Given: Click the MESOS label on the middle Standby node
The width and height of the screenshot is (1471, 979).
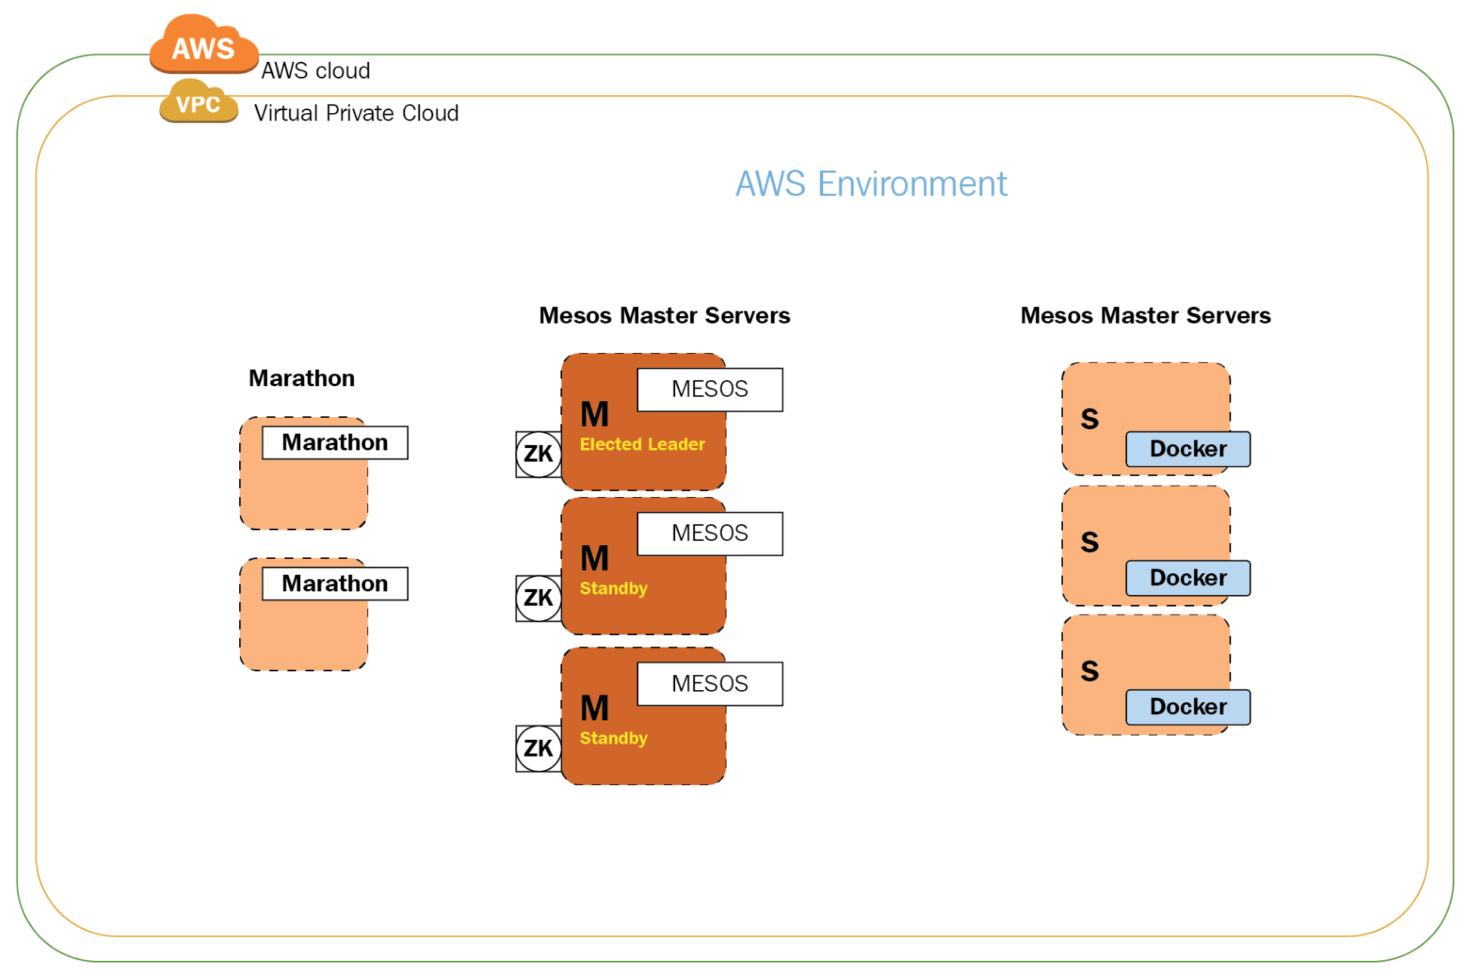Looking at the screenshot, I should pyautogui.click(x=710, y=533).
